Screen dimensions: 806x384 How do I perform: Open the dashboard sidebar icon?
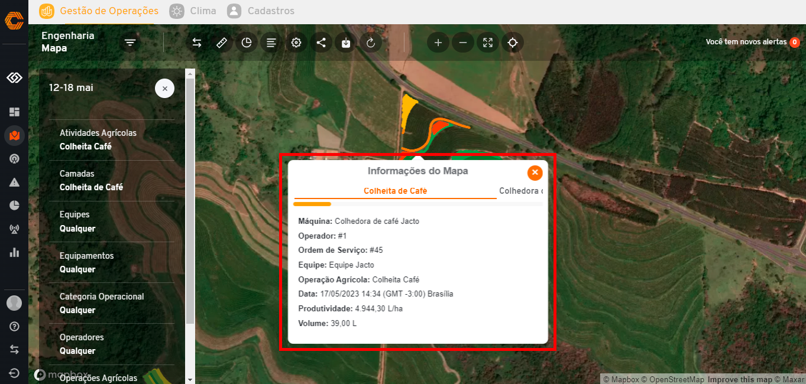click(x=14, y=112)
